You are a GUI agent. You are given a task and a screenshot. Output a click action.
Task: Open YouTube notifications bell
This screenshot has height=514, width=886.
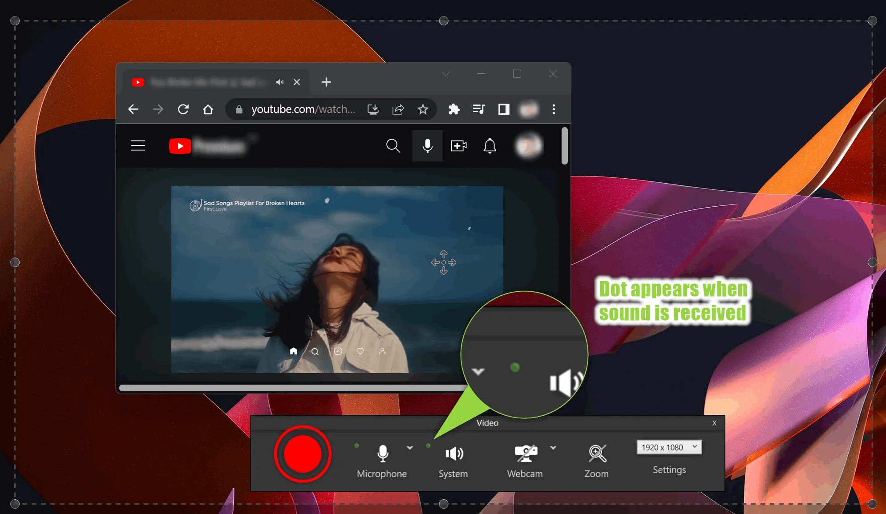tap(490, 145)
